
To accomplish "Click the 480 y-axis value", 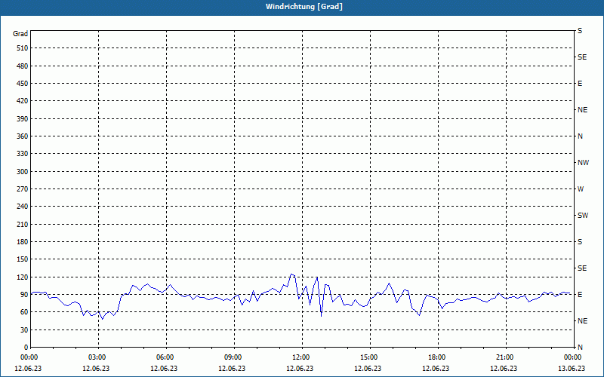I will 23,66.
